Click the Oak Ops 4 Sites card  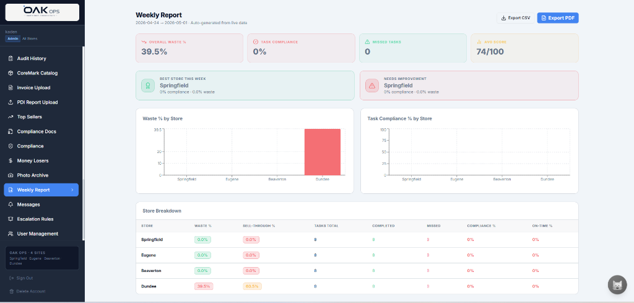(x=41, y=258)
